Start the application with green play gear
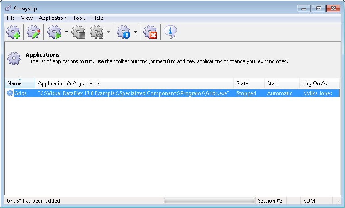 [x=54, y=32]
